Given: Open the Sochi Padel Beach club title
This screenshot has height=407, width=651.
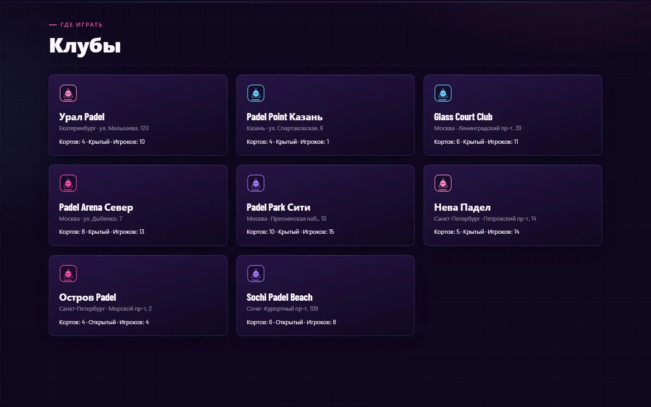Looking at the screenshot, I should pos(280,298).
